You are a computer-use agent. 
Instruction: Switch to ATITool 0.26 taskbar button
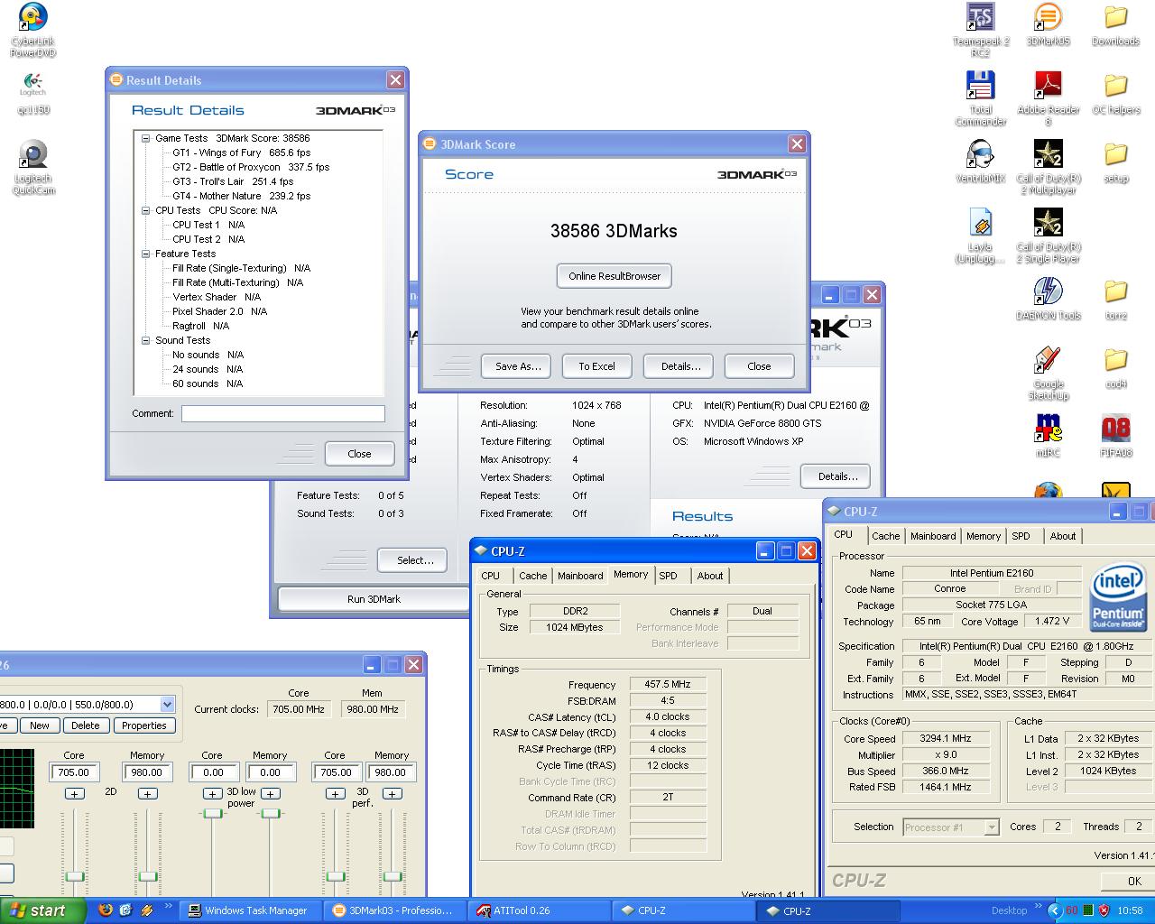click(x=537, y=910)
